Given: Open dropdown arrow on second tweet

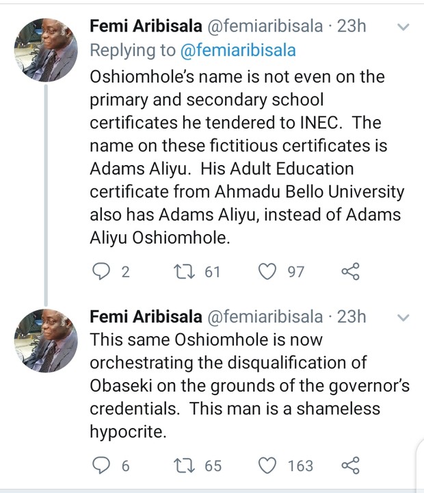Looking at the screenshot, I should (403, 318).
